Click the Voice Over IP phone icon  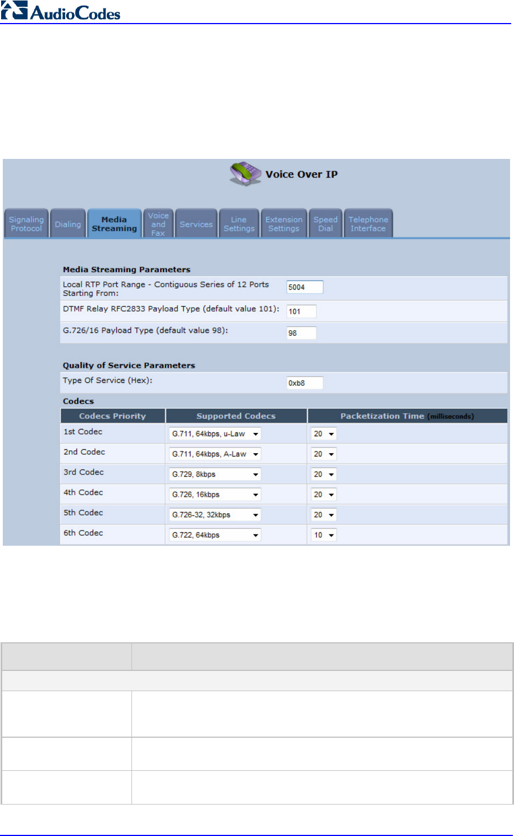245,173
